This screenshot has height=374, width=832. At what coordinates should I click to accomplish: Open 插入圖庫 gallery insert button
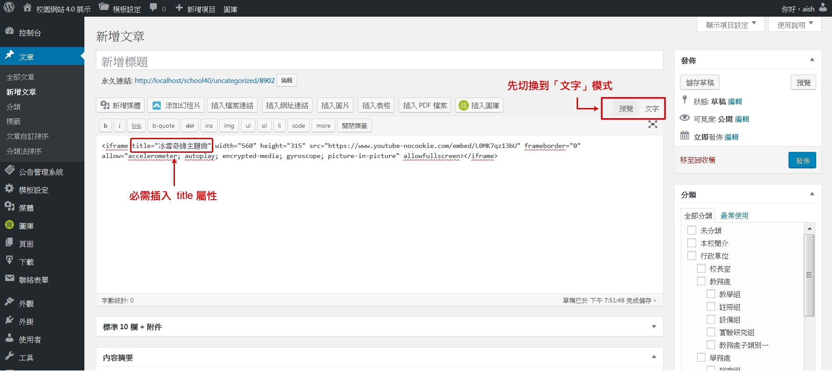479,105
